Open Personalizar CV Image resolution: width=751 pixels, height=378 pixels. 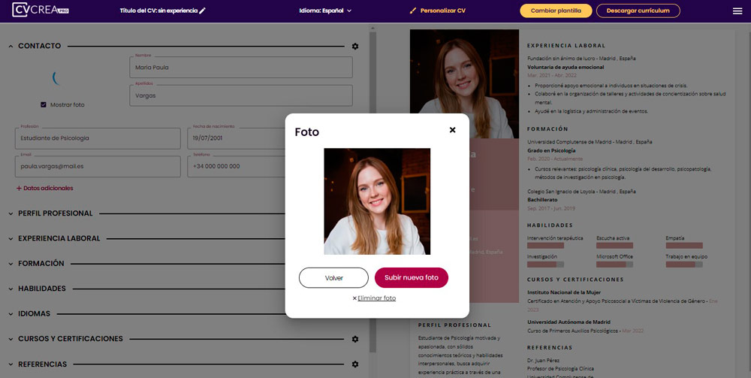[x=438, y=11]
